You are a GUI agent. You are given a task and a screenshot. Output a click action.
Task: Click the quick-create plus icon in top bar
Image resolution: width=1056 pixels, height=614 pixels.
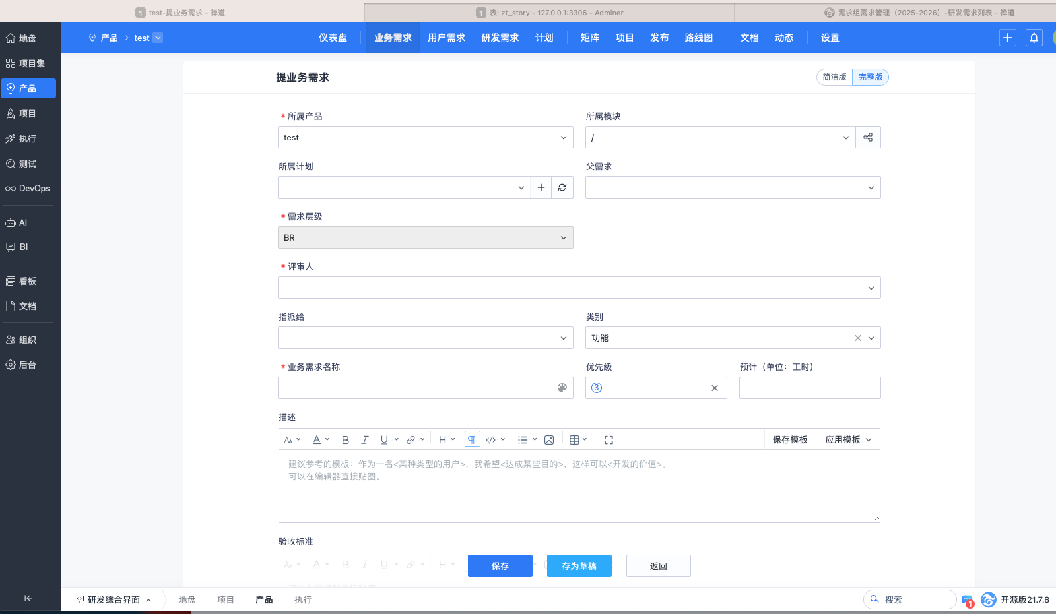pos(1008,38)
